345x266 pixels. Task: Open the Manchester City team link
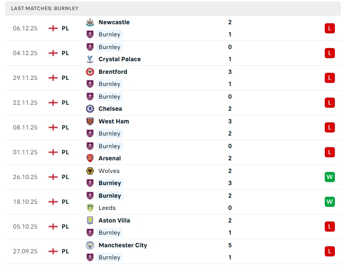click(x=123, y=245)
